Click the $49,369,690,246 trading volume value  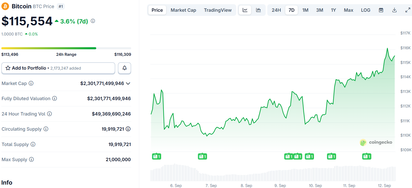pyautogui.click(x=111, y=114)
